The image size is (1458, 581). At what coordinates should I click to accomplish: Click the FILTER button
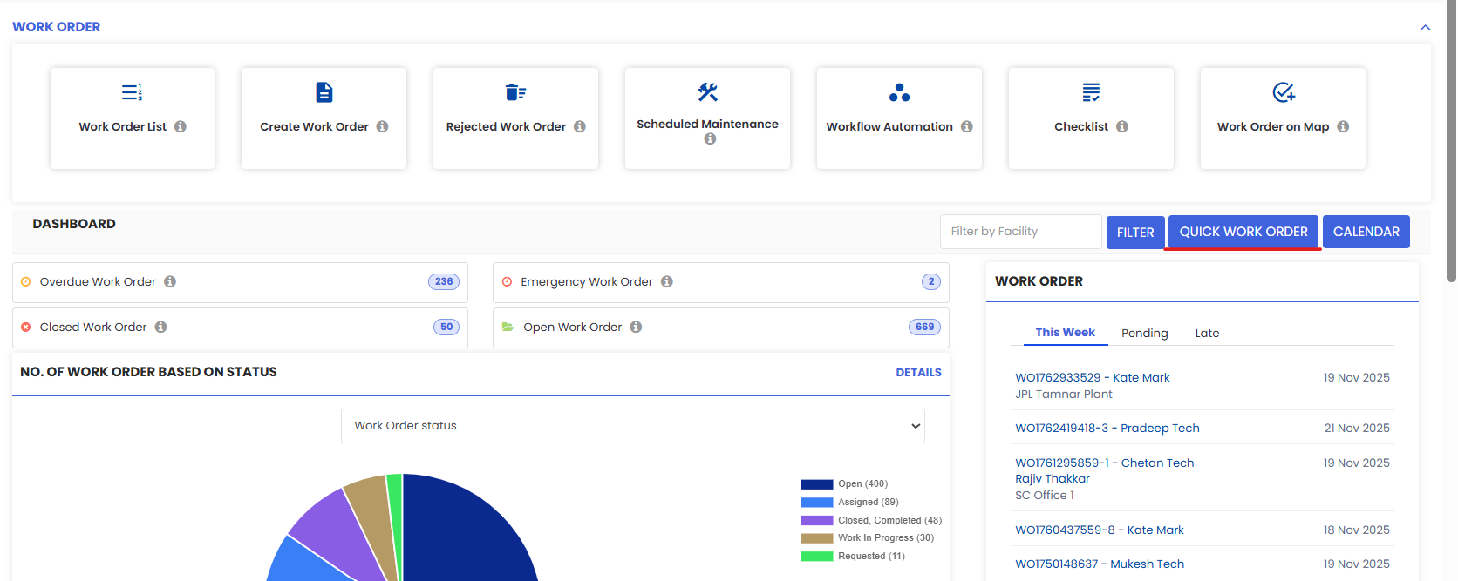click(x=1135, y=233)
